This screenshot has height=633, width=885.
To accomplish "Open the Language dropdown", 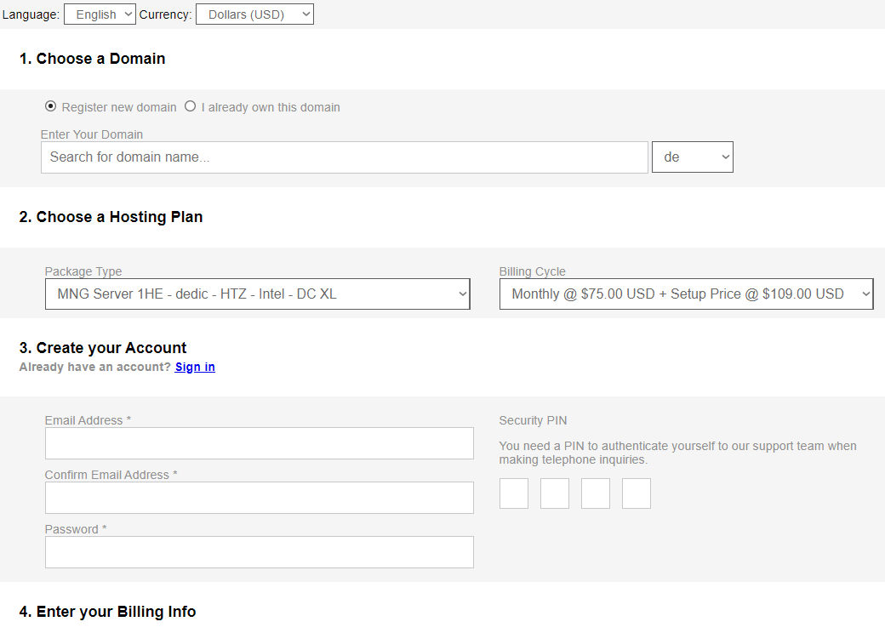I will point(100,14).
